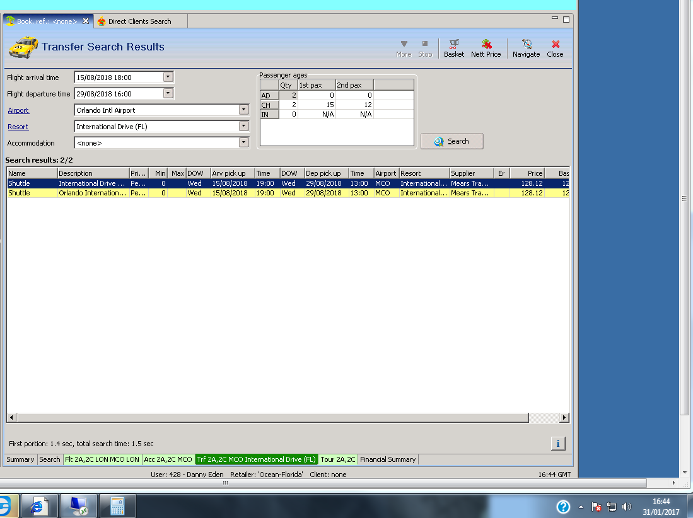Show hidden tray icons arrow

581,507
